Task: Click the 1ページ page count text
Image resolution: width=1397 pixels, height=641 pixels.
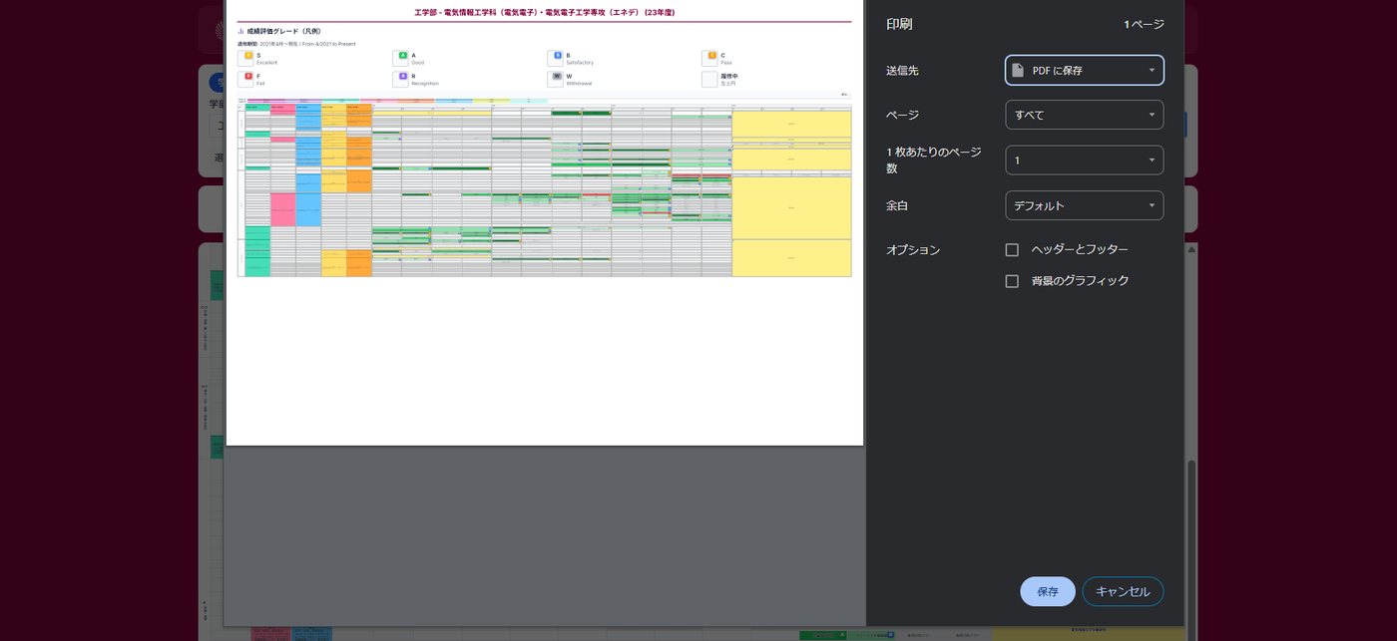Action: tap(1144, 24)
